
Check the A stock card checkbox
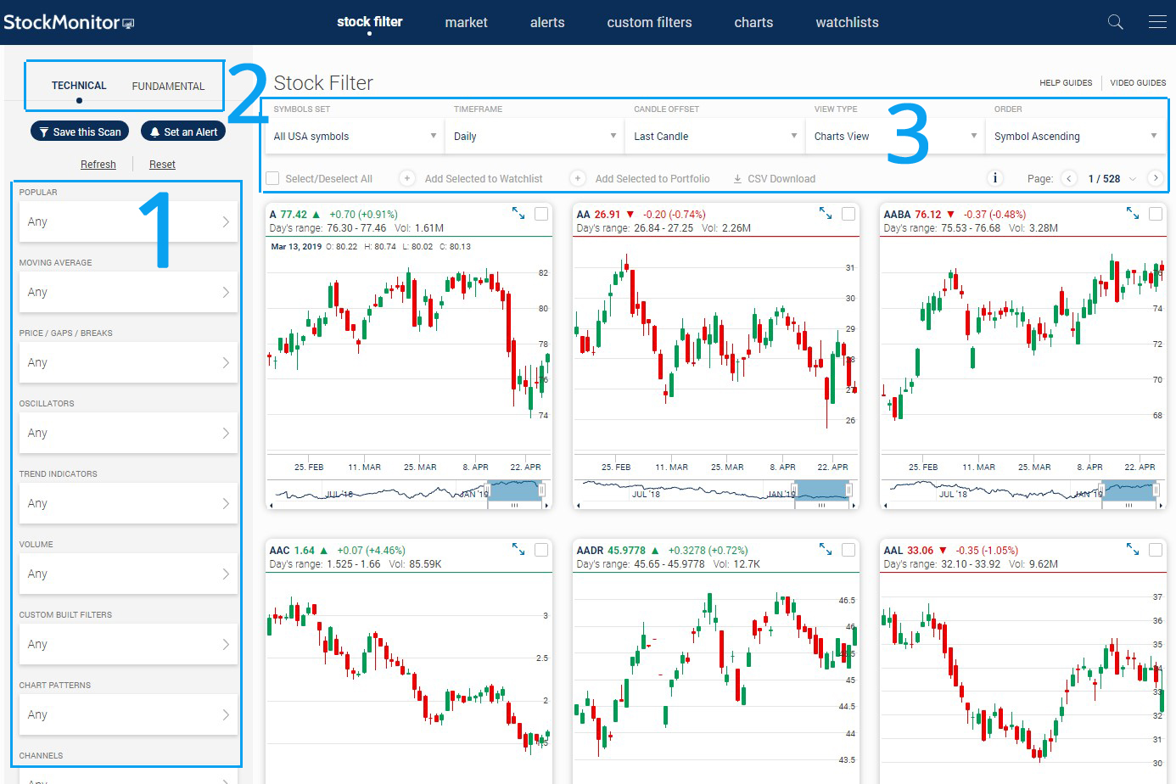541,214
